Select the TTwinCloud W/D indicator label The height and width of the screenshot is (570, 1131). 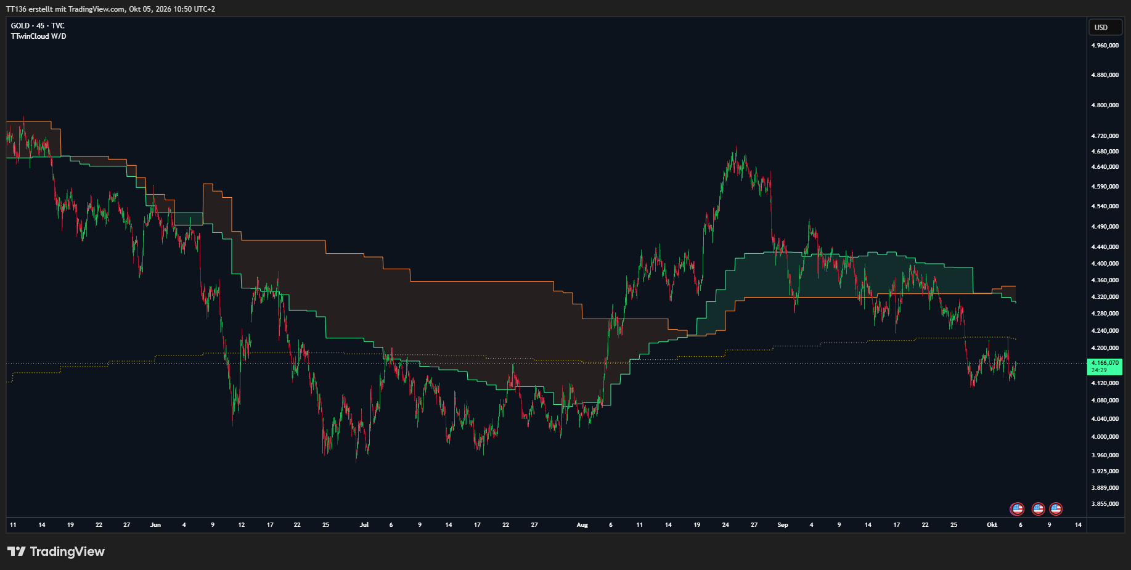(39, 36)
